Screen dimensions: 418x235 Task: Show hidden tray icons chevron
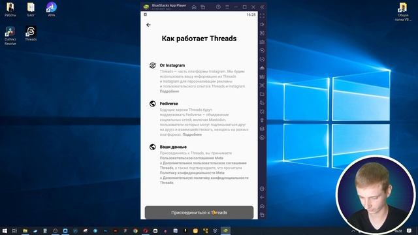coord(353,230)
